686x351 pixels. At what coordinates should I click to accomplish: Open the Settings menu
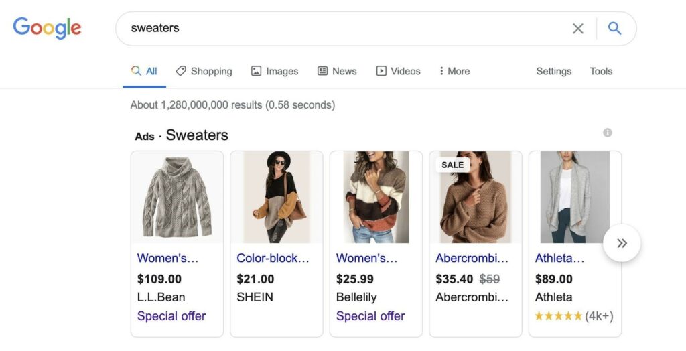[x=553, y=71]
